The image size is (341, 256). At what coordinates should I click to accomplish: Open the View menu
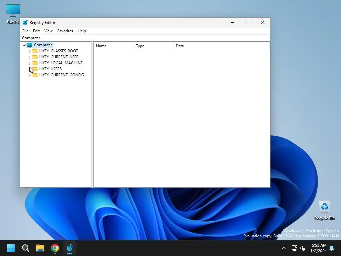click(48, 31)
